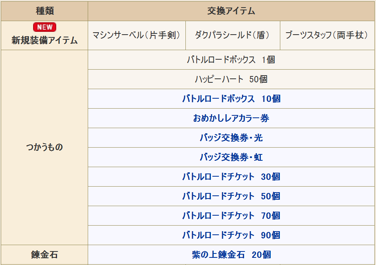This screenshot has width=376, height=265.
Task: Select バッジ交換券・光 link
Action: coord(231,138)
